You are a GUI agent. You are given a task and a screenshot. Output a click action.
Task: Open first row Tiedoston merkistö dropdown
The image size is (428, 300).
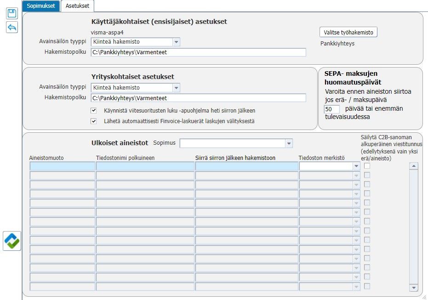coord(356,166)
